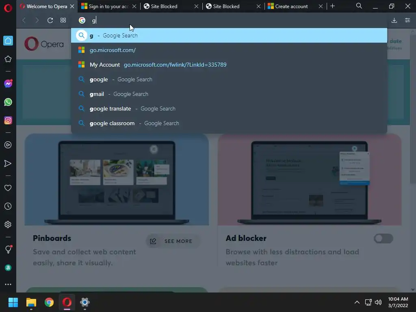Viewport: 416px width, 312px height.
Task: Launch Chrome from the taskbar
Action: pos(49,302)
